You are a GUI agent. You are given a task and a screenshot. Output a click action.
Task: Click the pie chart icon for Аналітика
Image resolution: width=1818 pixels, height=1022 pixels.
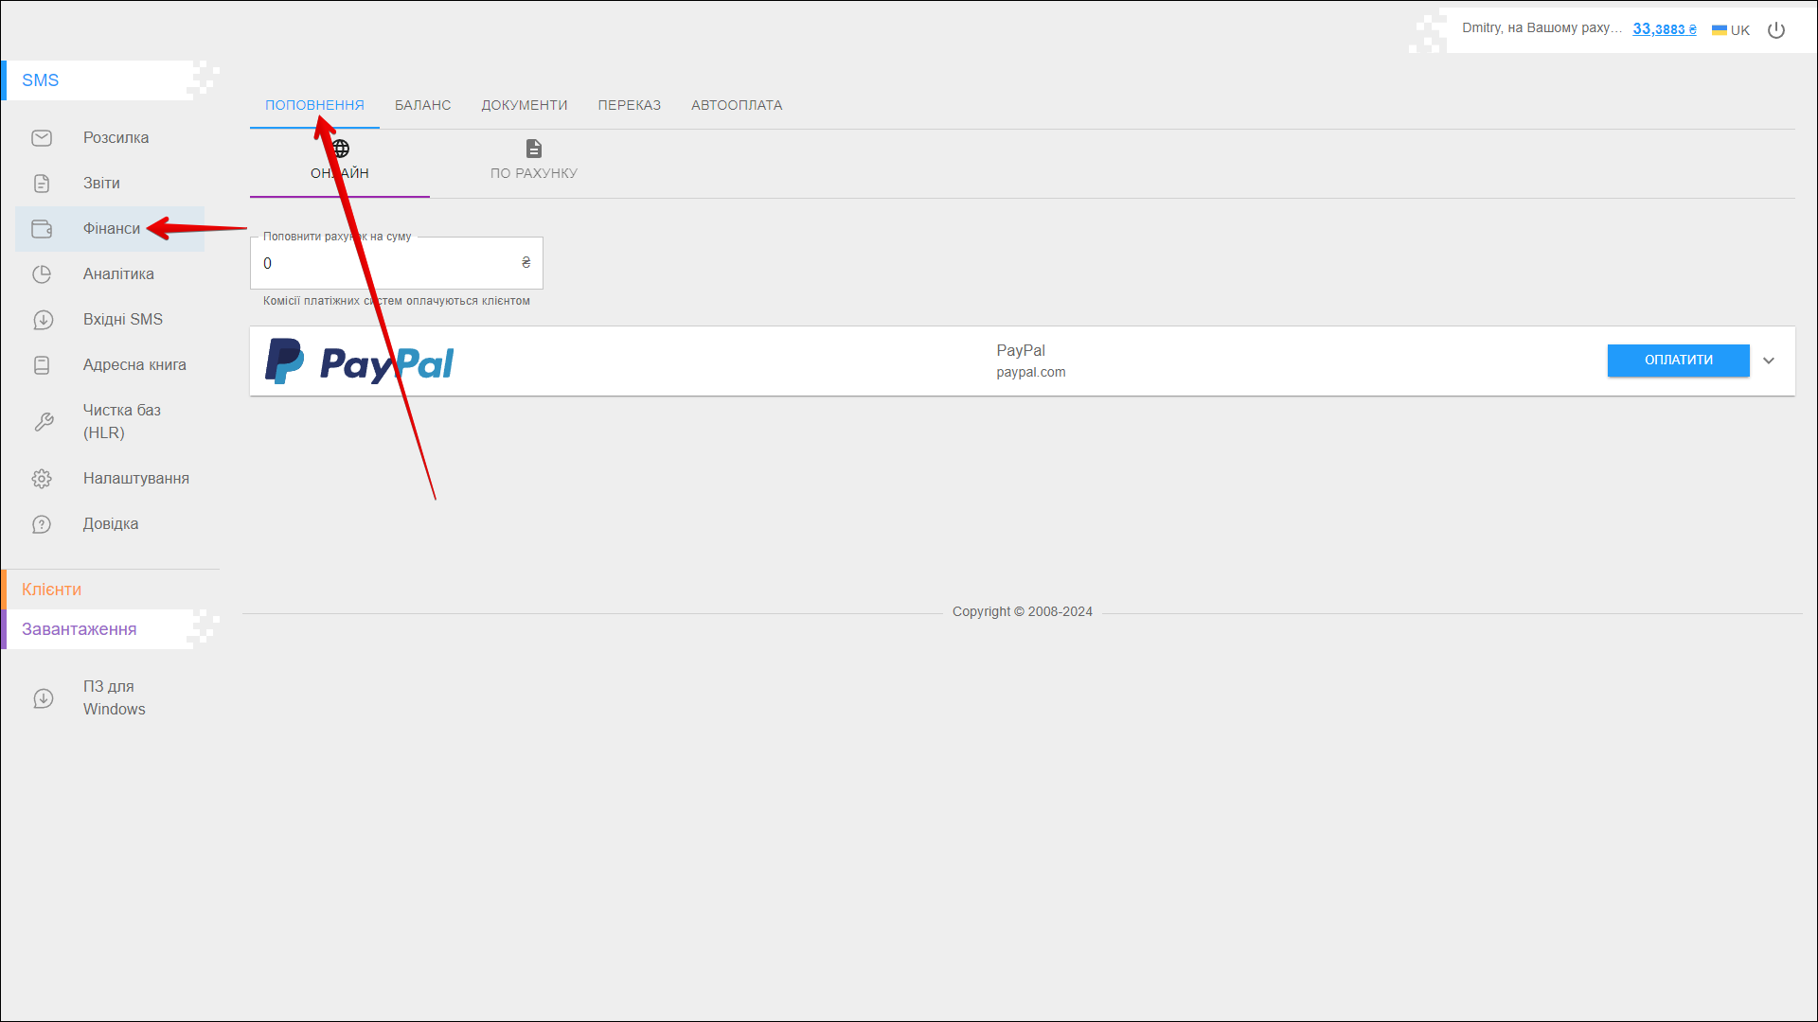pyautogui.click(x=42, y=274)
